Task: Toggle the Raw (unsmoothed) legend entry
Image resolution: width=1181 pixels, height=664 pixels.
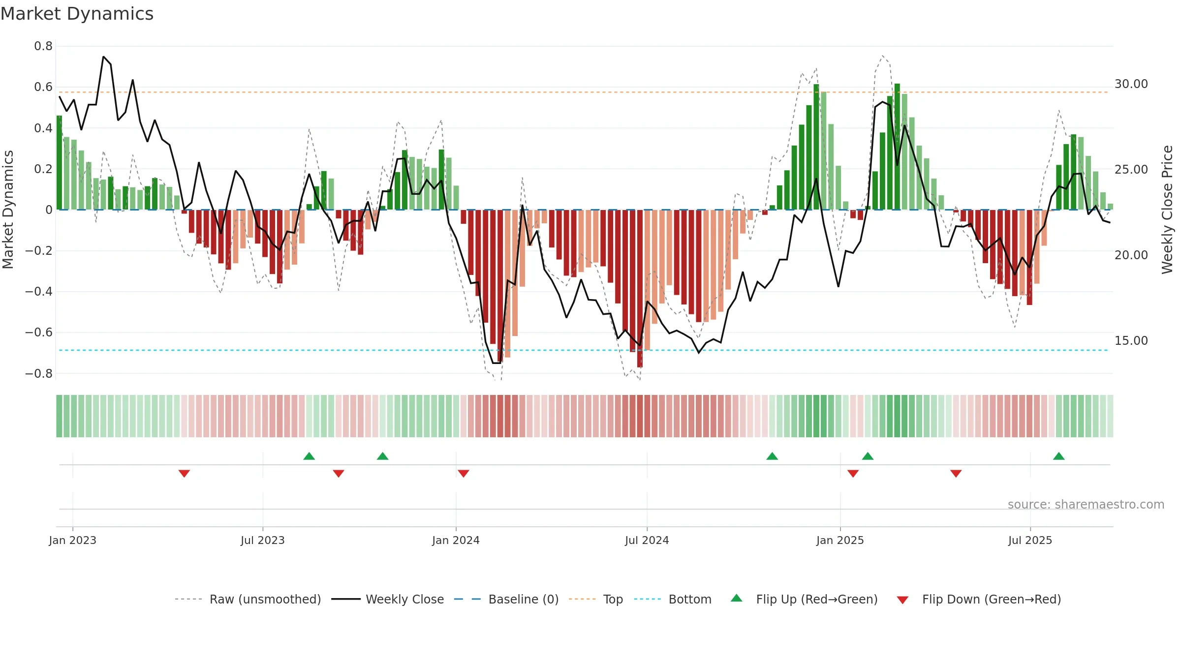Action: [248, 599]
